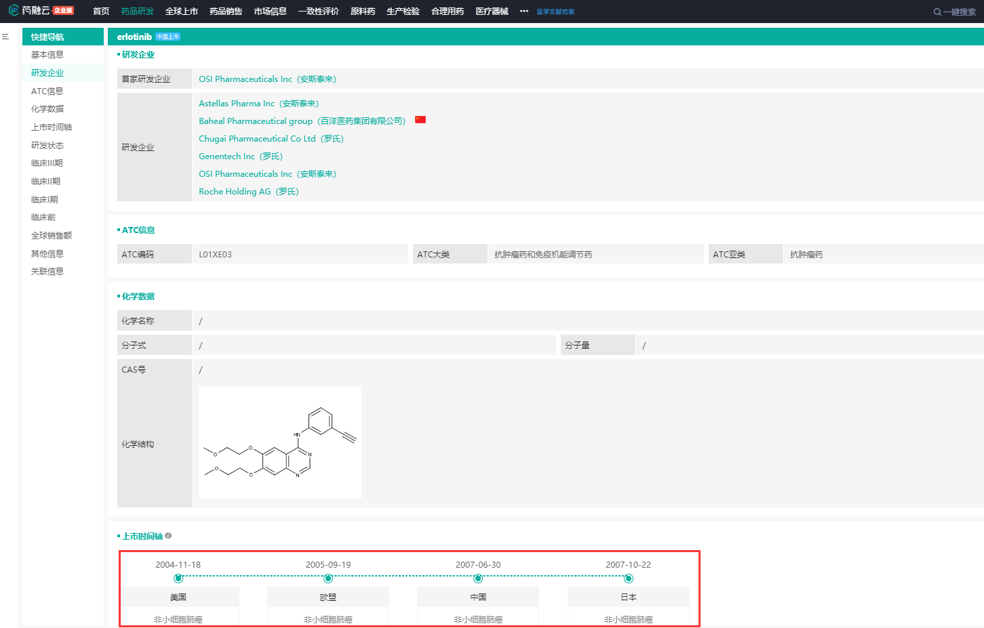The height and width of the screenshot is (628, 984).
Task: Click the help icon next to 上市时间轴
Action: [x=168, y=536]
